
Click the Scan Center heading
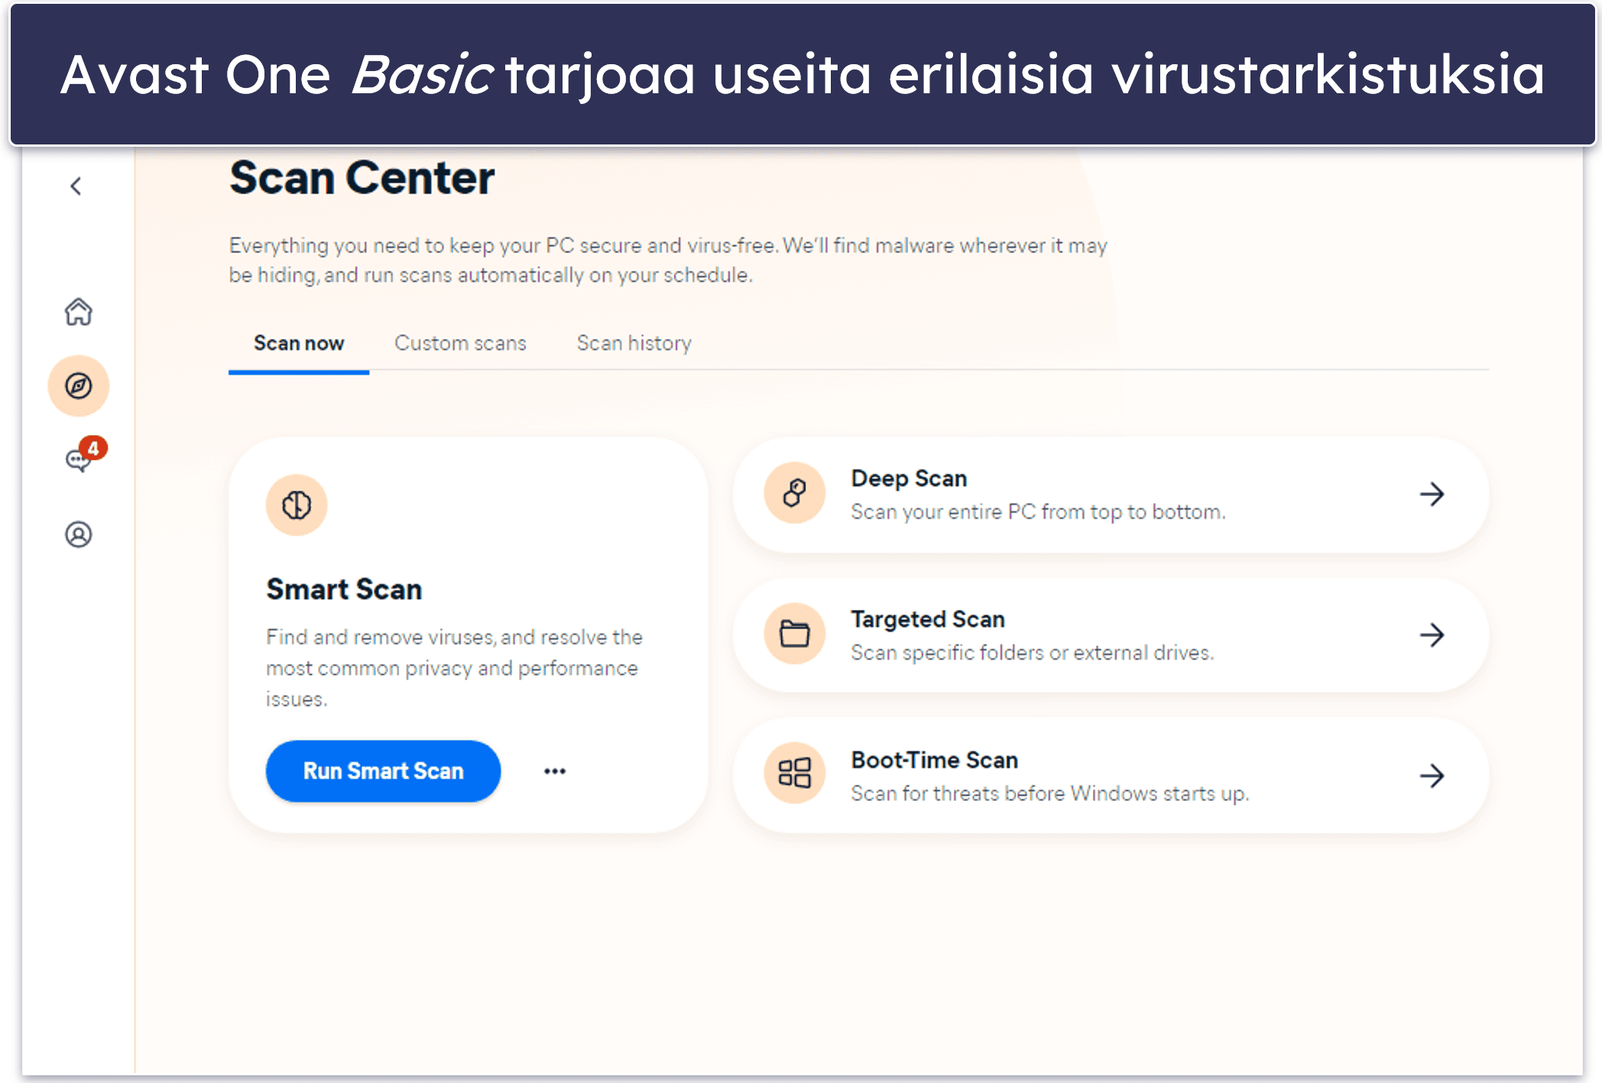[362, 177]
